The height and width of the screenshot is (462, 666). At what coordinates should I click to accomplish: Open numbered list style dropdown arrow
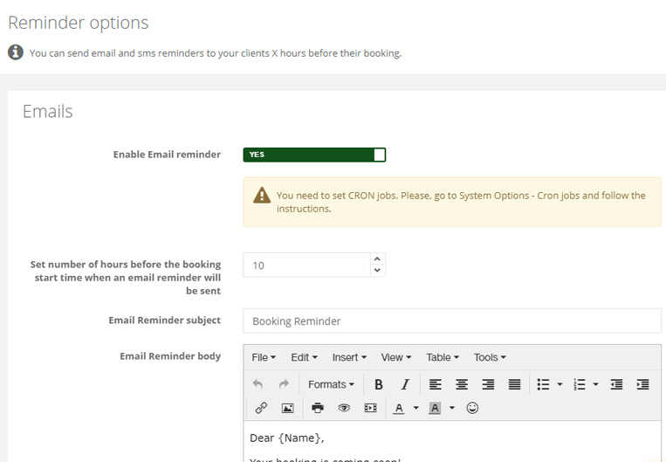tap(595, 384)
